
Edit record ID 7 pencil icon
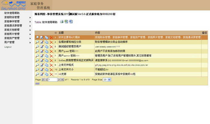point(42,56)
